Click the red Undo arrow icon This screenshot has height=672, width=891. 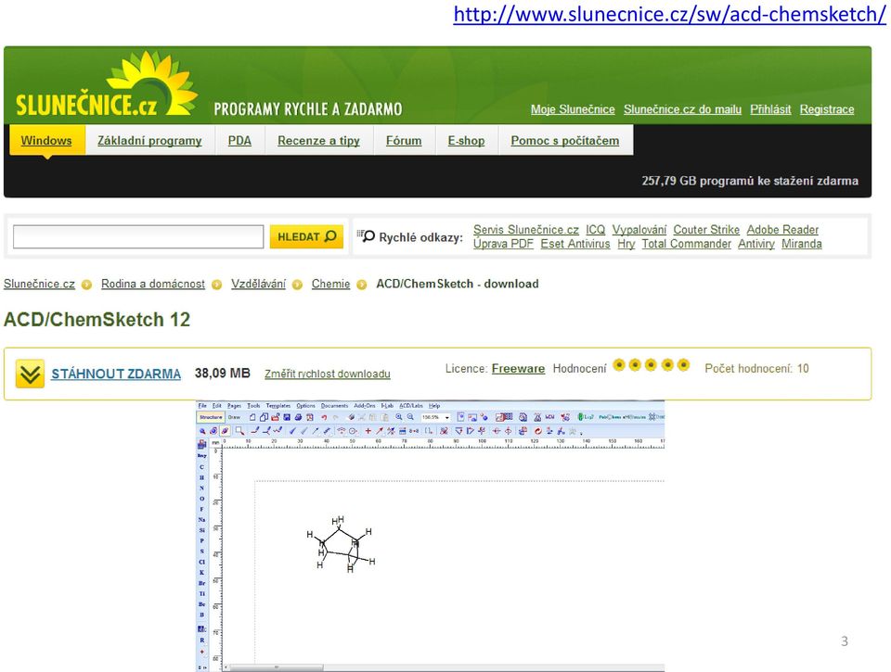pyautogui.click(x=324, y=417)
